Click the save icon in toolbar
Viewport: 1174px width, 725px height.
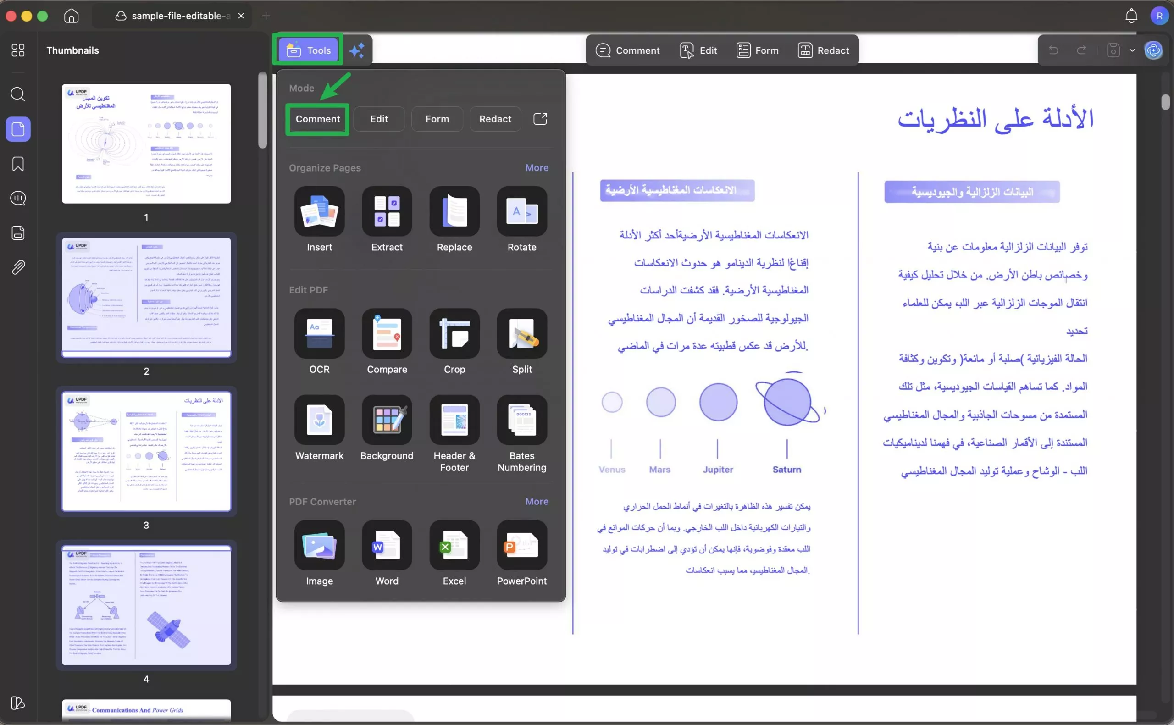coord(1113,50)
